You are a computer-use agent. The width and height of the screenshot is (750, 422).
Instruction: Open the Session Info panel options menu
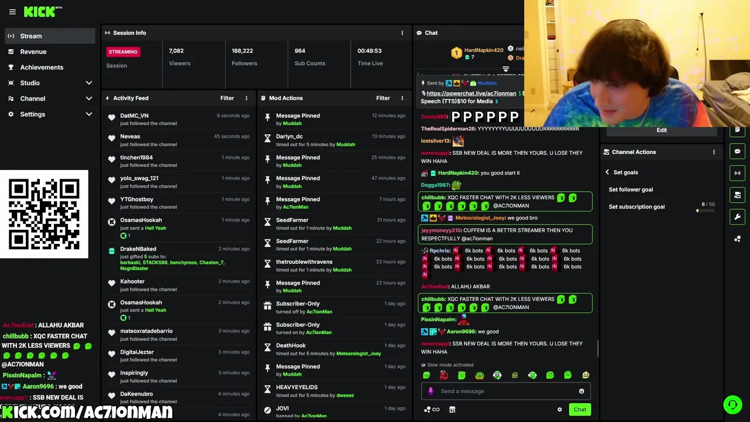point(402,33)
